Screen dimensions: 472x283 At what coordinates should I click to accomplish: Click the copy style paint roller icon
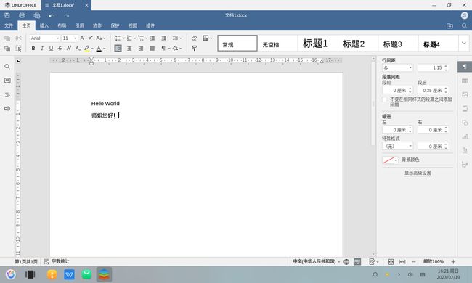click(x=194, y=49)
